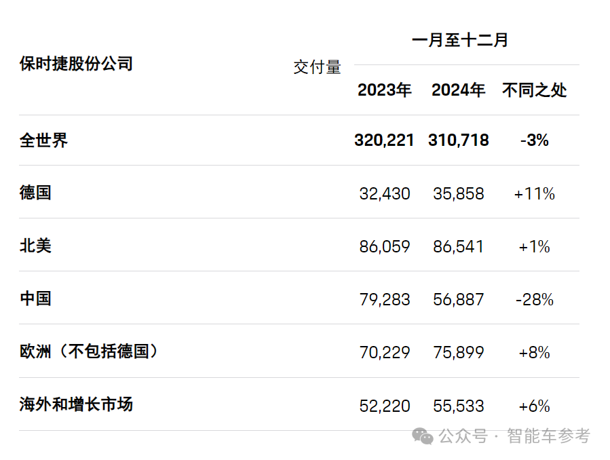
Task: Select the 全世界 row label
Action: pyautogui.click(x=44, y=140)
